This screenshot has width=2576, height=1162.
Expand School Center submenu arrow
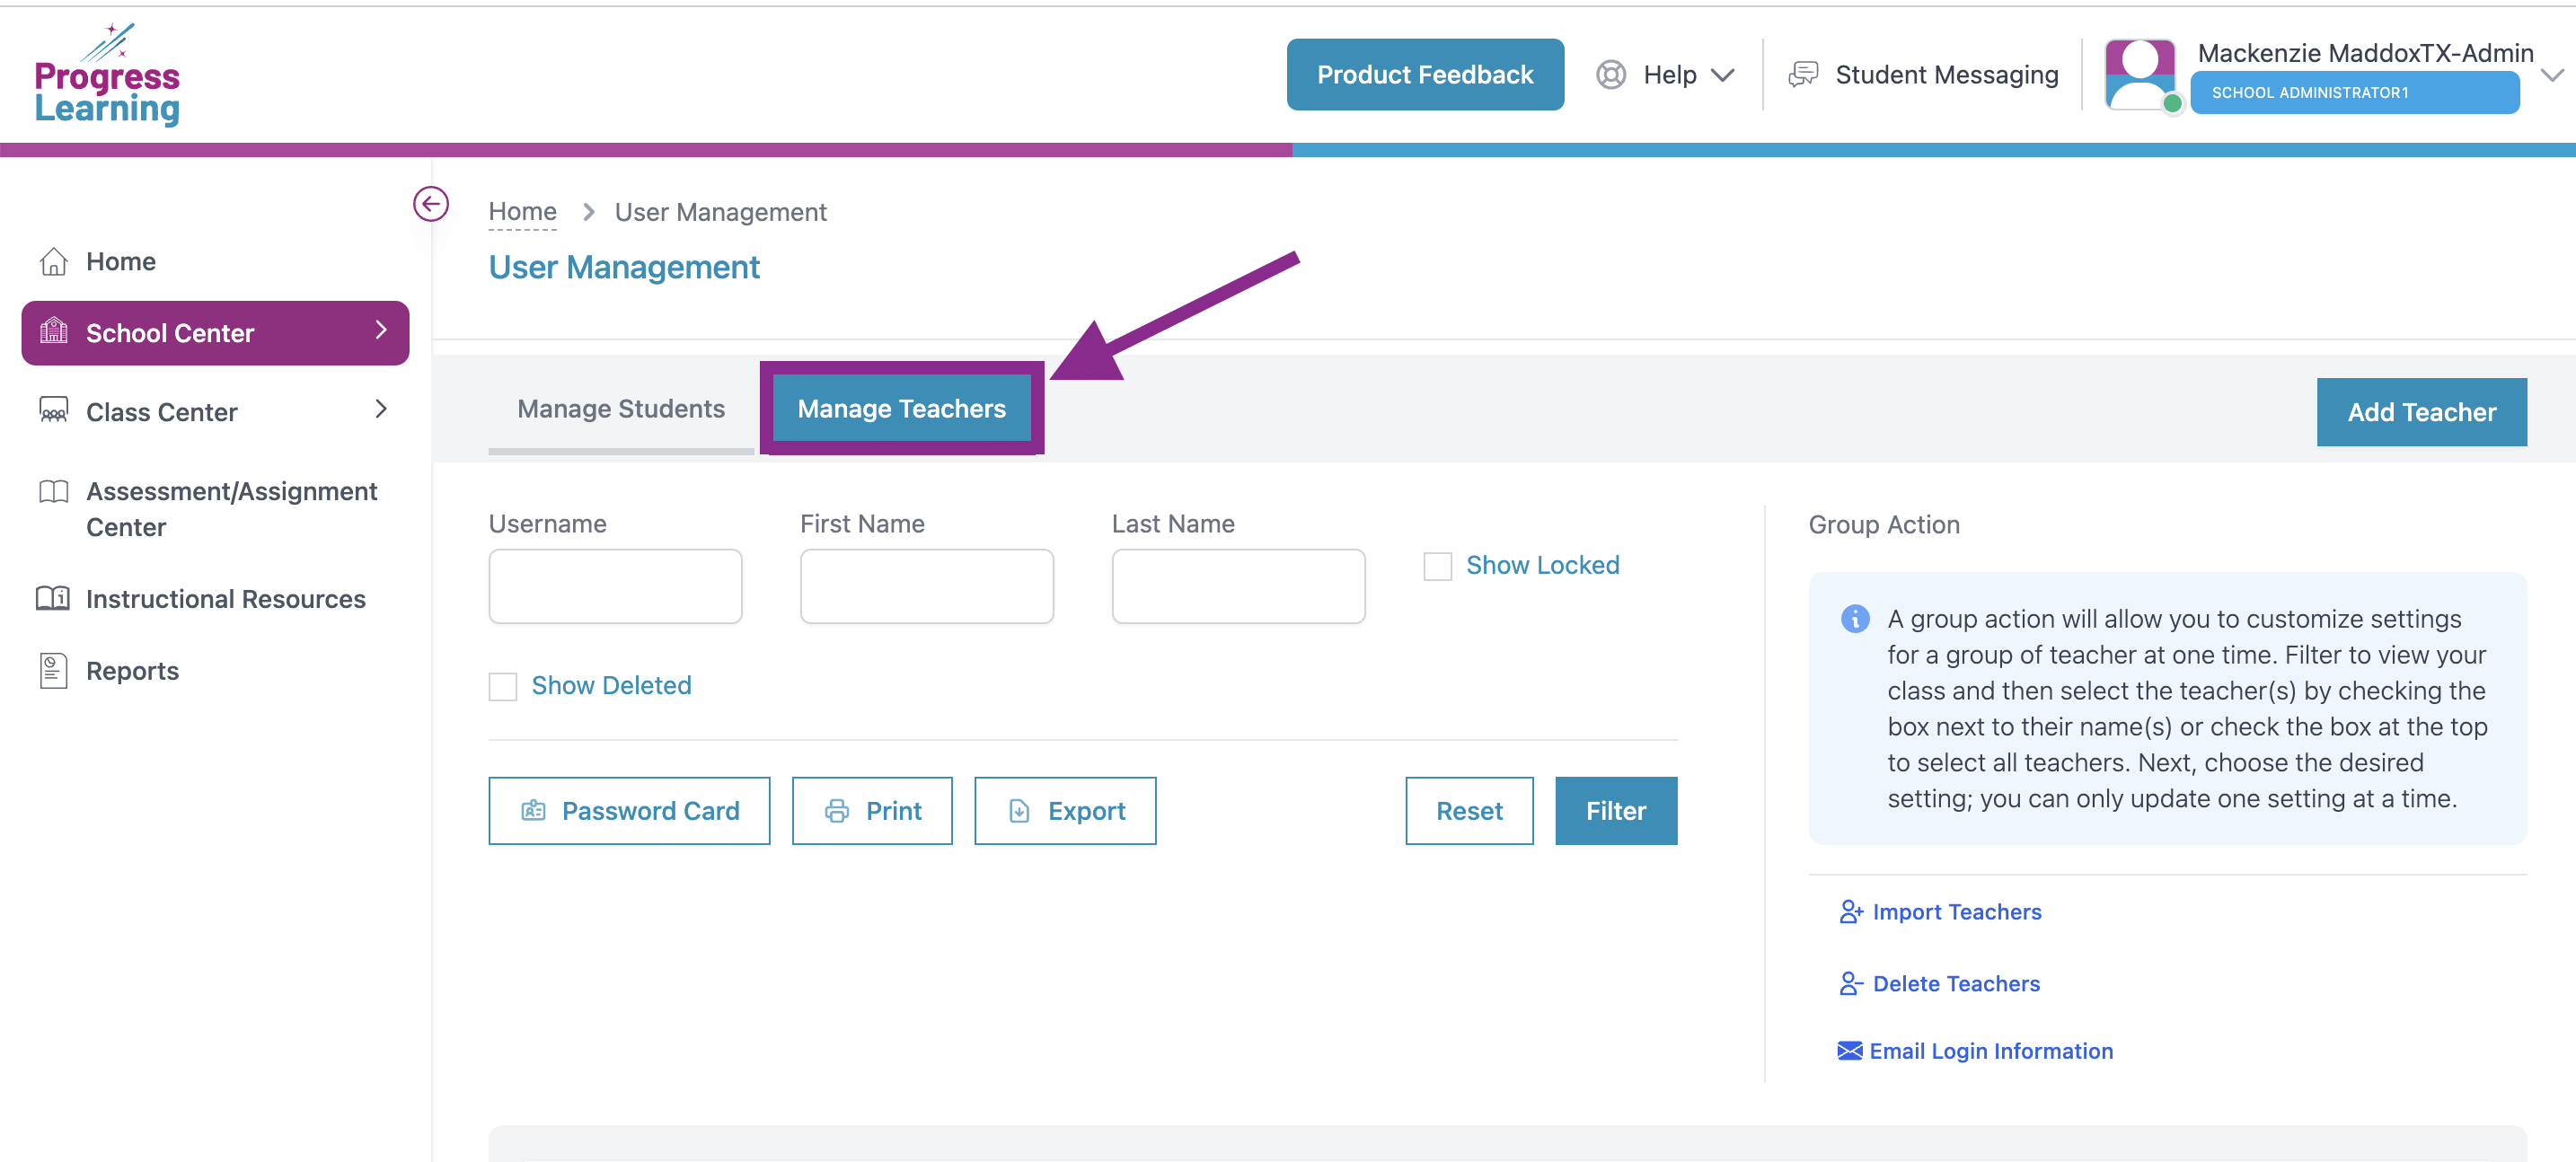(x=381, y=330)
